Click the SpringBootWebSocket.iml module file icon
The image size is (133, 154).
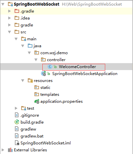(17, 143)
